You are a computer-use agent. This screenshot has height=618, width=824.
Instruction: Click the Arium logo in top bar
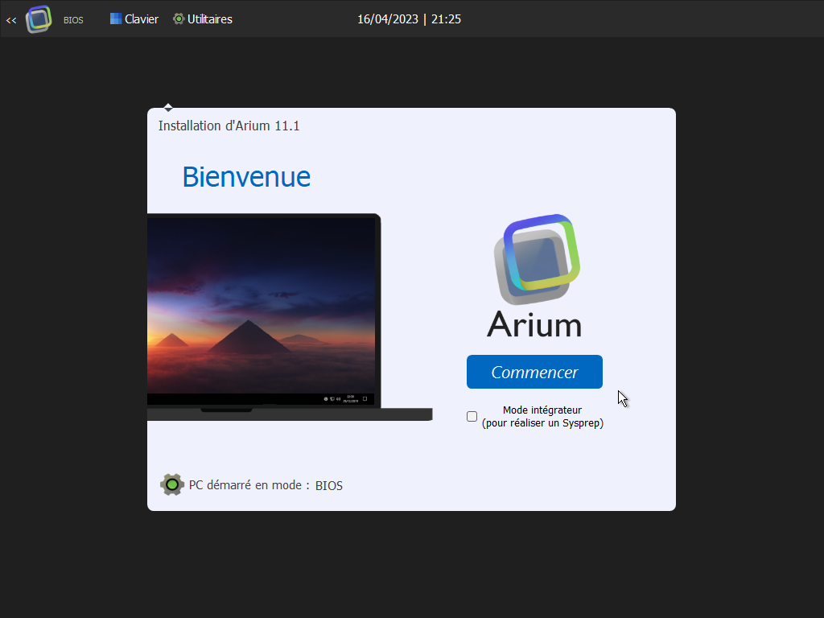pyautogui.click(x=39, y=19)
